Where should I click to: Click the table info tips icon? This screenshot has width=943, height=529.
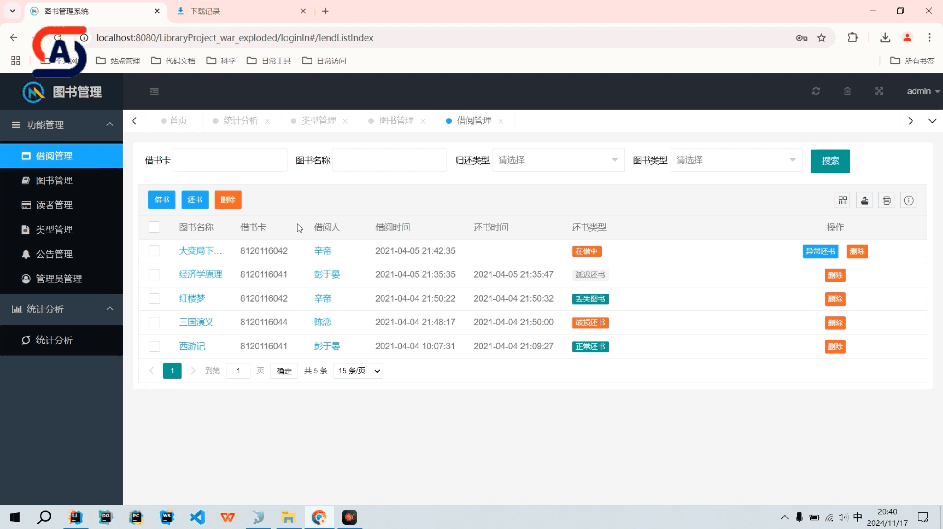coord(908,200)
